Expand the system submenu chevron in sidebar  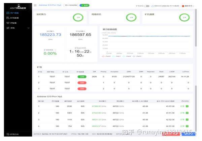pyautogui.click(x=29, y=28)
